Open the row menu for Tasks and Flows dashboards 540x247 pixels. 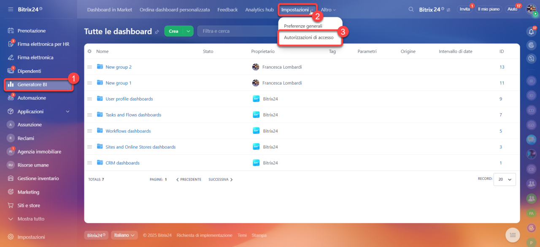(89, 115)
